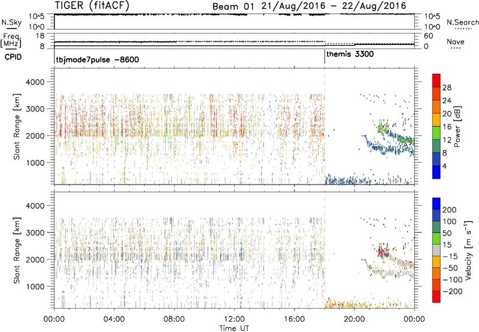Click the date range 21/Aug/2016 - 22/Aug/2016
This screenshot has height=332, width=479.
pyautogui.click(x=334, y=6)
